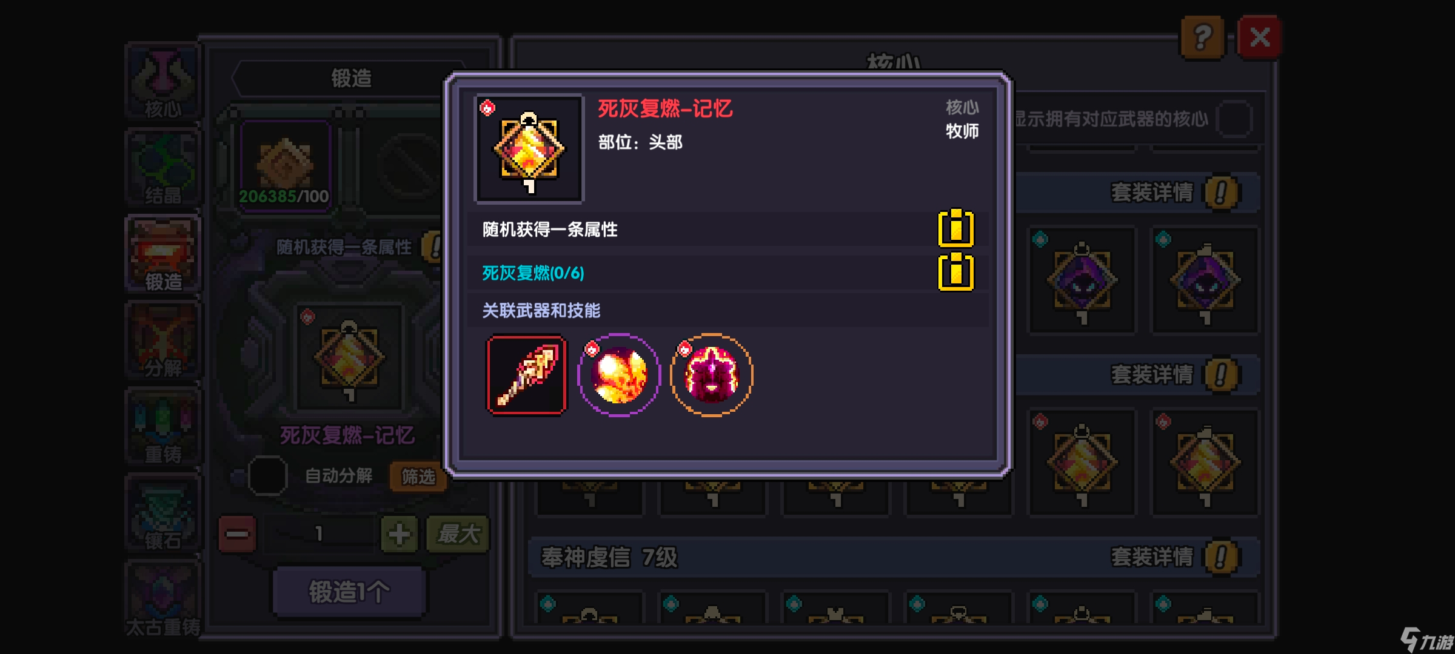The image size is (1455, 654).
Task: Select the fireball skill icon
Action: coord(619,375)
